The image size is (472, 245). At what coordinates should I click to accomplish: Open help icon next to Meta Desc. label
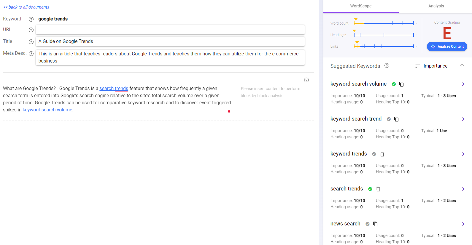(31, 54)
